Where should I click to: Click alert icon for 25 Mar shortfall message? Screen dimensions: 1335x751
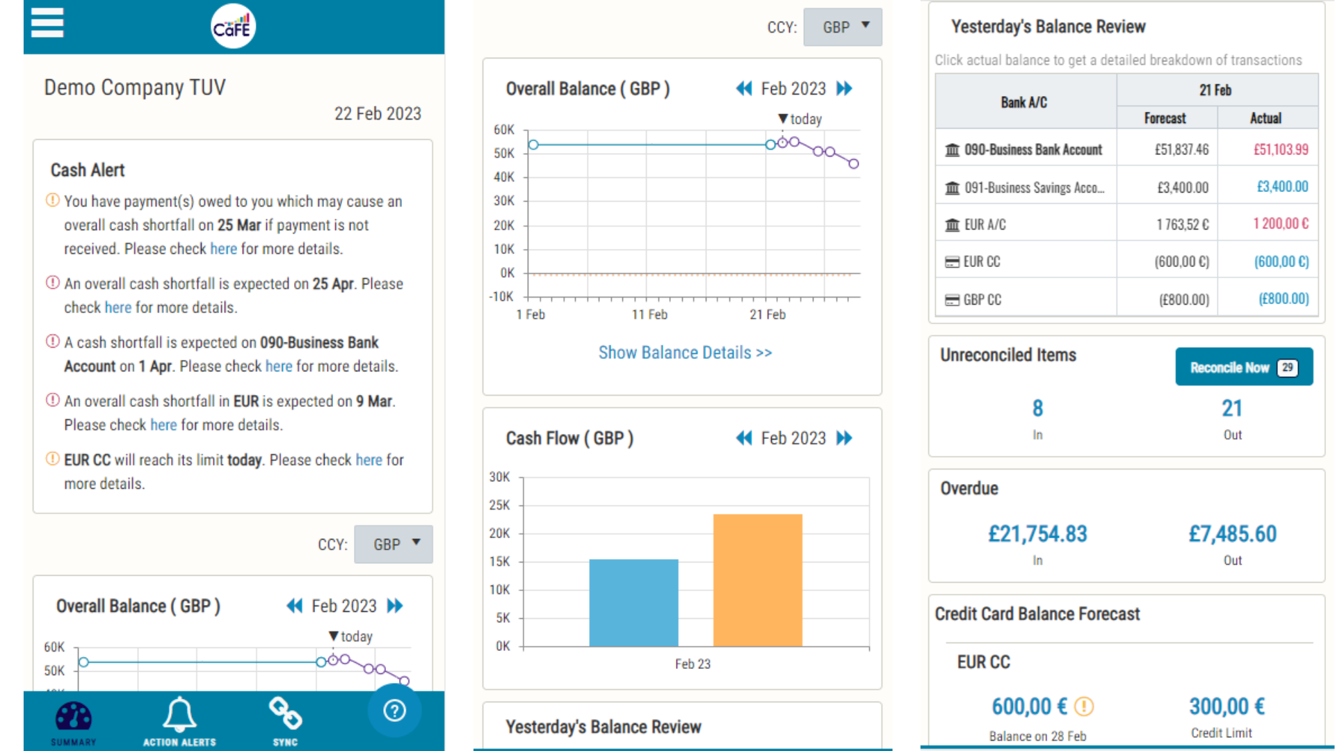pos(52,200)
